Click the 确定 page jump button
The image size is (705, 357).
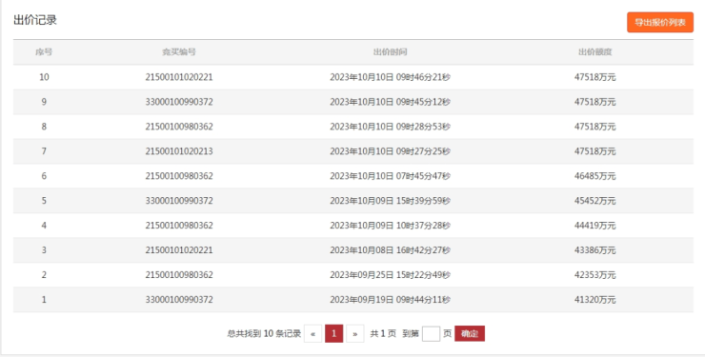[470, 333]
